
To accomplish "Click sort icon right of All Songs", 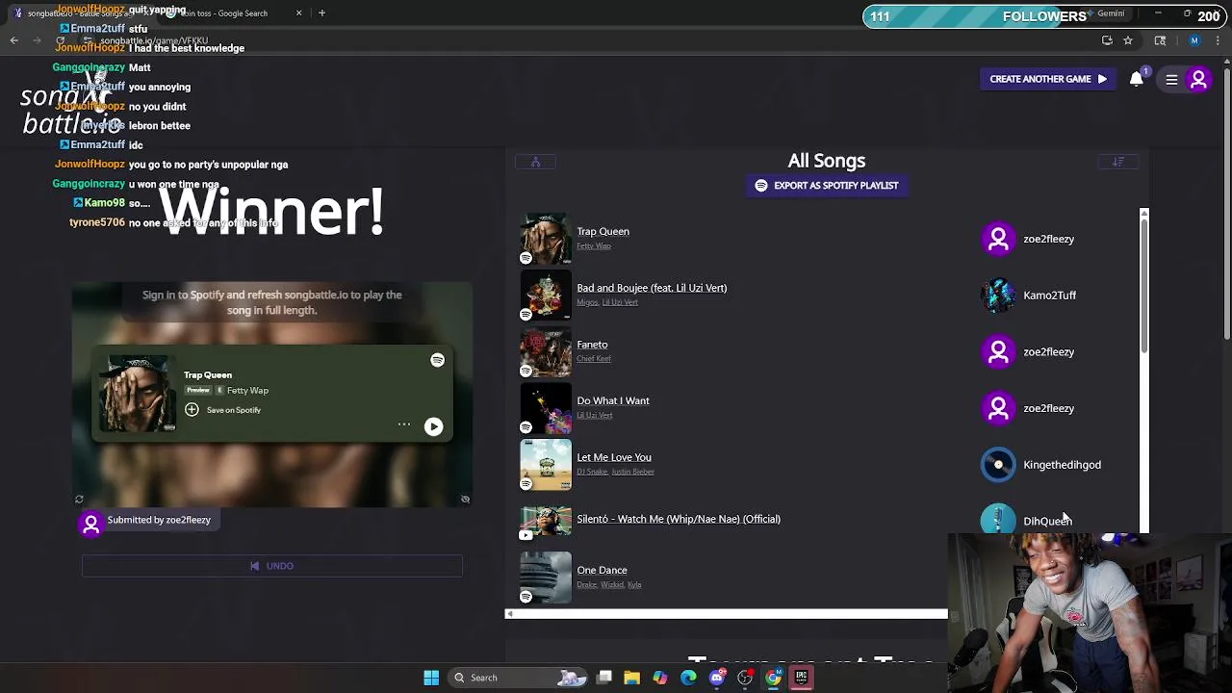I will pos(1118,162).
